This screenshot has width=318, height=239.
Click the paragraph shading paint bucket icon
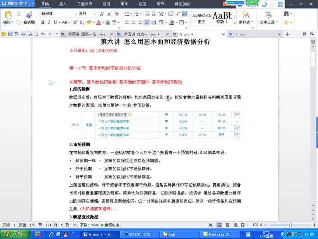172,22
